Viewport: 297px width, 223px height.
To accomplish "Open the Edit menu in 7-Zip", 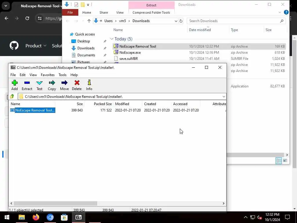I will click(23, 75).
